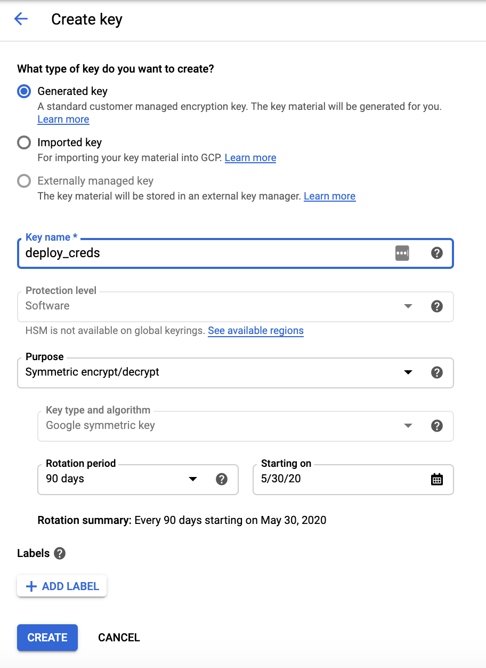Screen dimensions: 486x668
Task: Select the Generated key option
Action: coord(23,91)
